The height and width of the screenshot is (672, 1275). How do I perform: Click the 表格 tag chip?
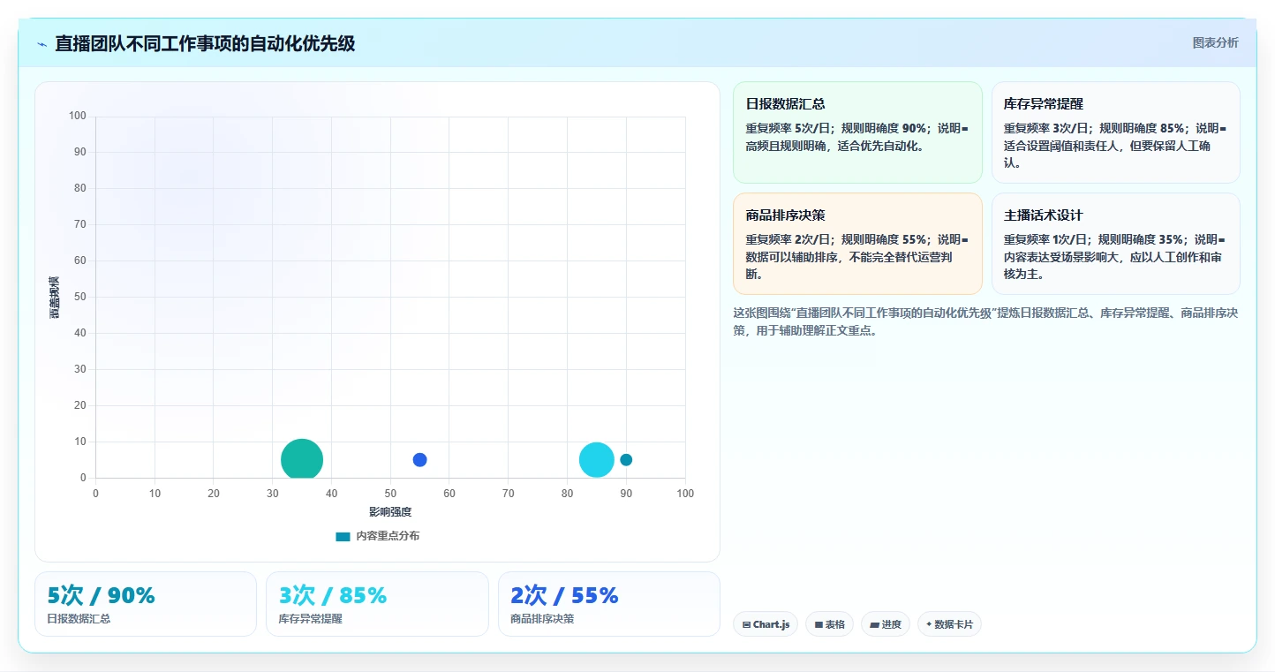pos(829,624)
